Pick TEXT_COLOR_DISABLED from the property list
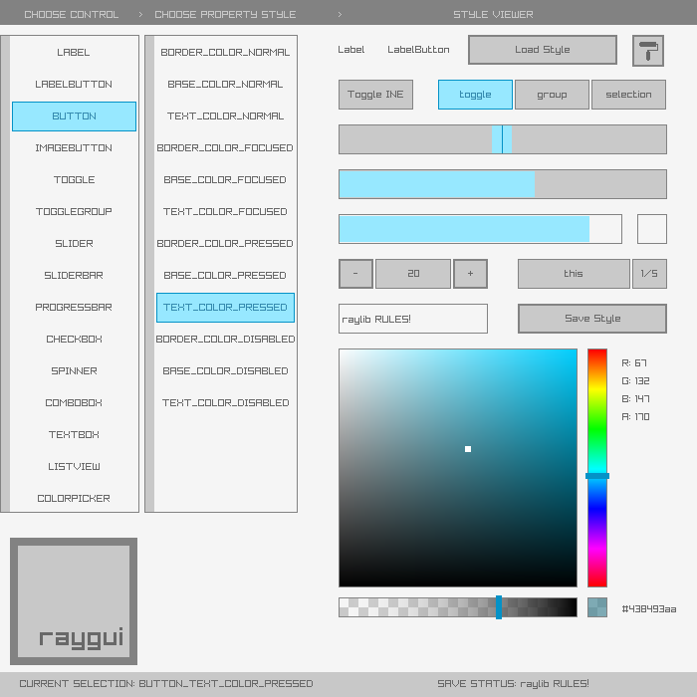Image resolution: width=697 pixels, height=697 pixels. coord(225,403)
